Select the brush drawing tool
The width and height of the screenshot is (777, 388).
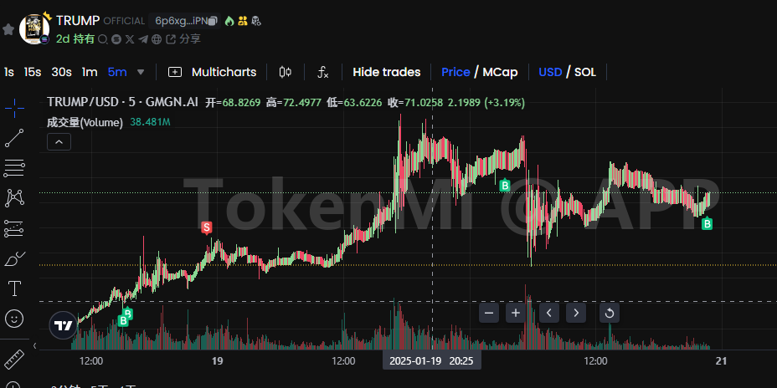pyautogui.click(x=14, y=258)
